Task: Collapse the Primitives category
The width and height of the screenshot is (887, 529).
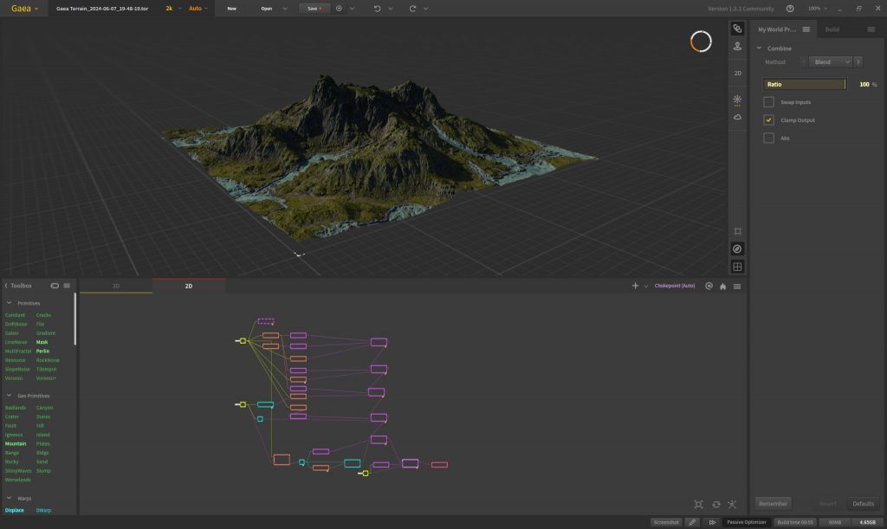Action: (x=9, y=303)
